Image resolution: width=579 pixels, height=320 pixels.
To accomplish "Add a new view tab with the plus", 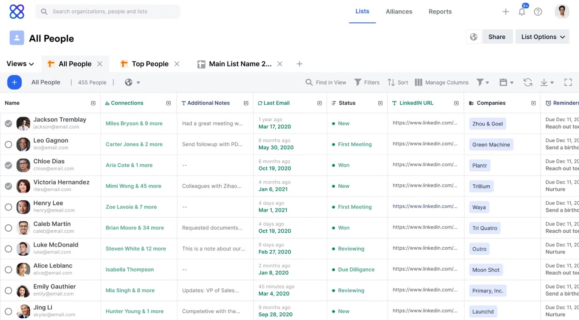I will click(x=299, y=64).
